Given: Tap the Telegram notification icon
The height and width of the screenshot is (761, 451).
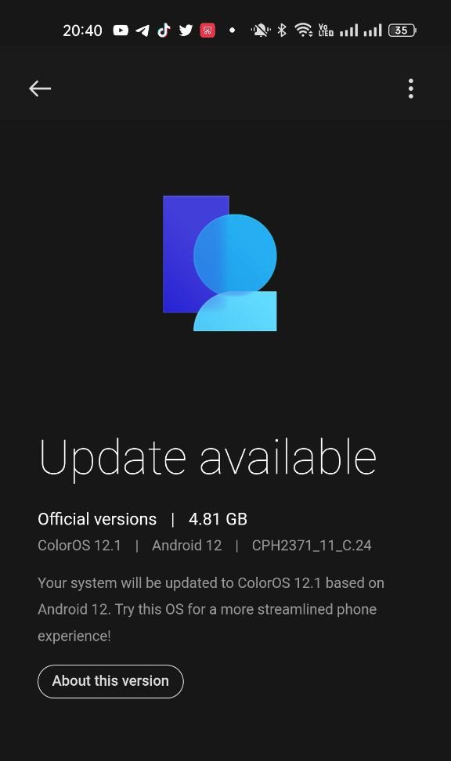Looking at the screenshot, I should [143, 31].
